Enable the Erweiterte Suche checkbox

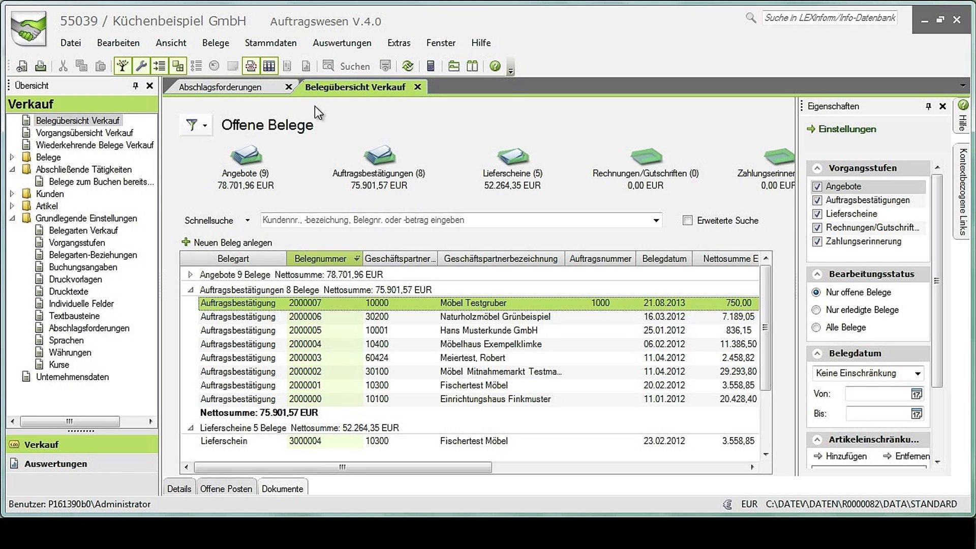click(687, 221)
